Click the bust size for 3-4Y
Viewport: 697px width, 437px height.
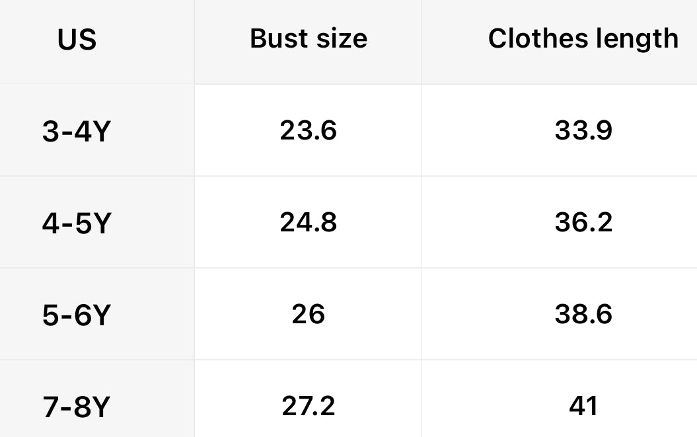(308, 130)
